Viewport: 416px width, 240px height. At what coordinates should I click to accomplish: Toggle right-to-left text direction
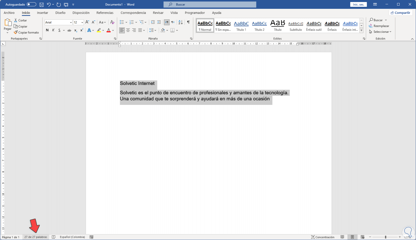tap(173, 22)
